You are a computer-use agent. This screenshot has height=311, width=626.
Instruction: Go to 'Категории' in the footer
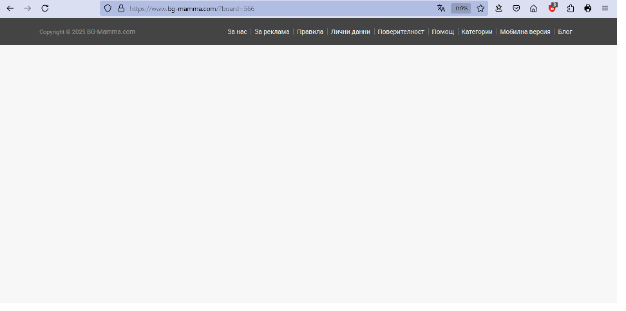pyautogui.click(x=477, y=32)
